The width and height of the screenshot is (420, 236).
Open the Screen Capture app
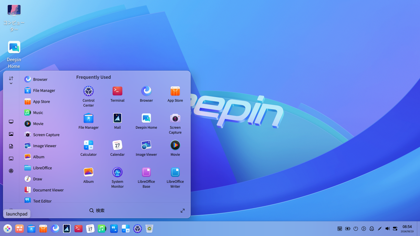click(175, 121)
